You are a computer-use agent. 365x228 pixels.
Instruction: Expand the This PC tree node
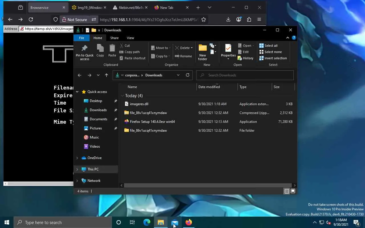coord(77,169)
